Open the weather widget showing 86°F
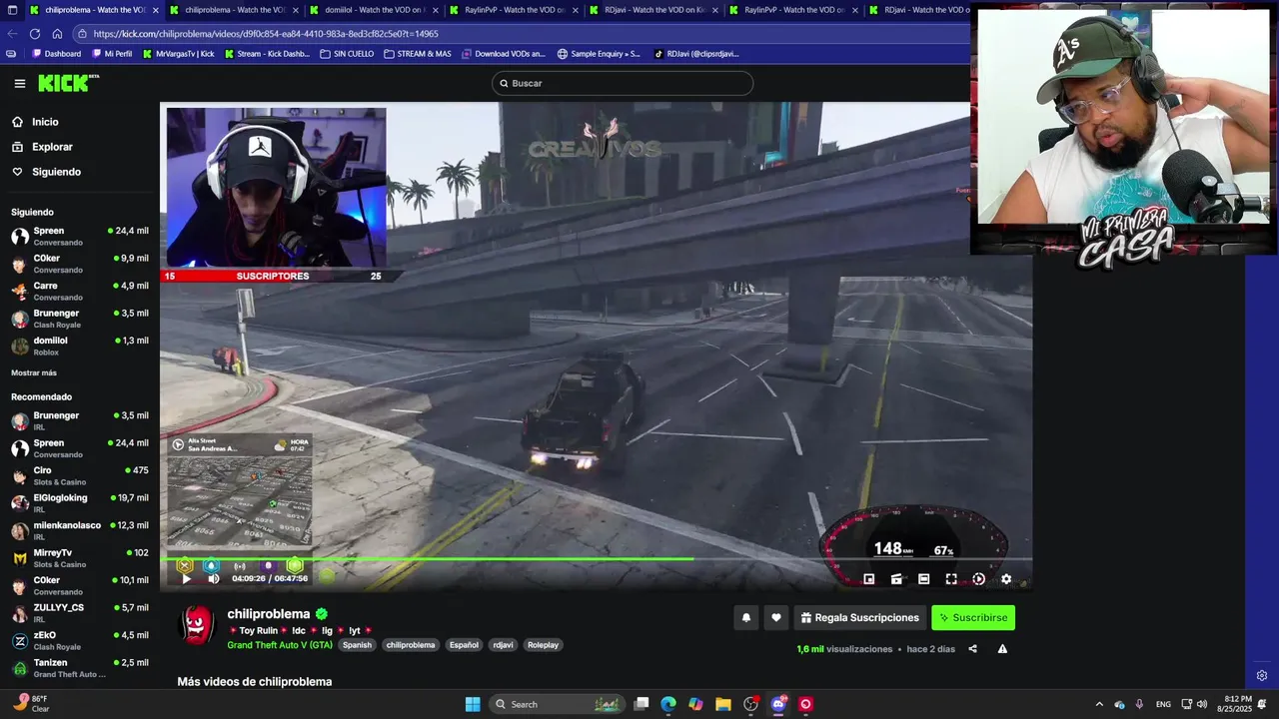Image resolution: width=1279 pixels, height=719 pixels. [x=32, y=703]
